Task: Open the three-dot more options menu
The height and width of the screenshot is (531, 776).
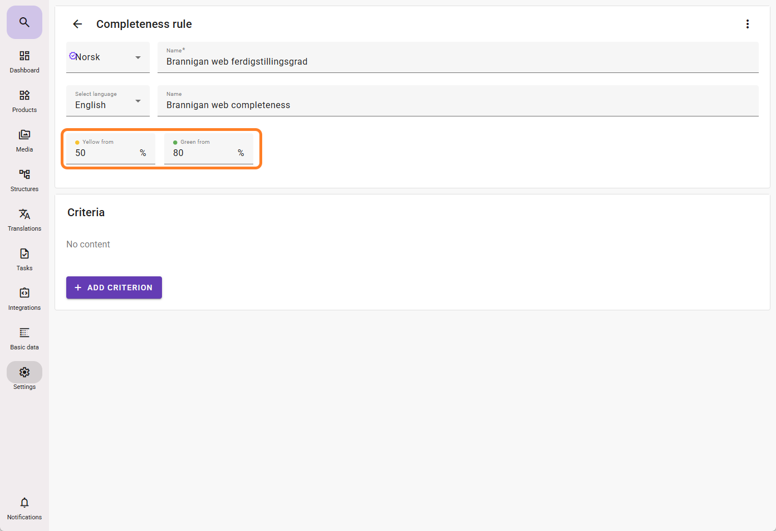Action: 747,24
